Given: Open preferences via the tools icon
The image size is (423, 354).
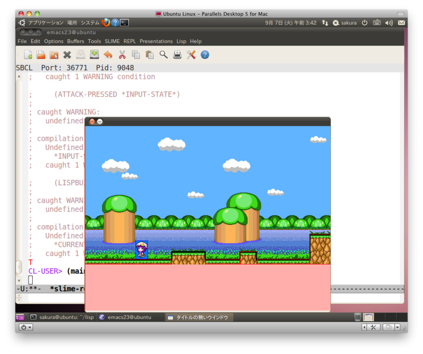Looking at the screenshot, I should (x=191, y=55).
